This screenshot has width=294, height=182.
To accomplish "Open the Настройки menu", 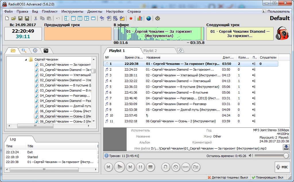I will (115, 11).
